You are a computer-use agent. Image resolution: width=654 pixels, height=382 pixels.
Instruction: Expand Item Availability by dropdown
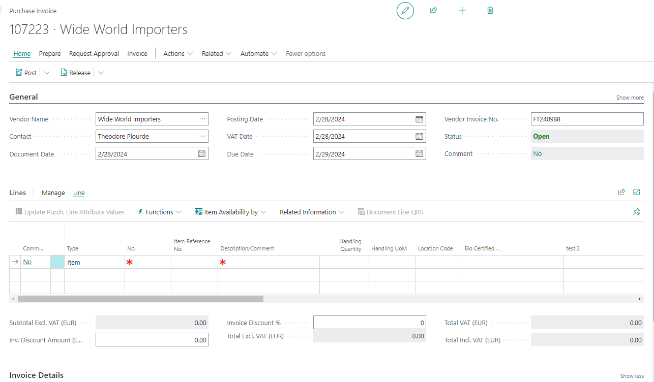[230, 212]
